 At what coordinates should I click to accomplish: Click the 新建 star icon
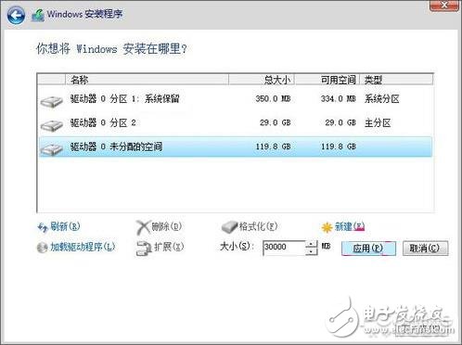point(327,227)
